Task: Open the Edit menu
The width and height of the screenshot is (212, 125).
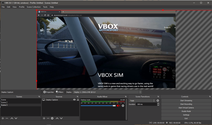Action: tap(8, 7)
